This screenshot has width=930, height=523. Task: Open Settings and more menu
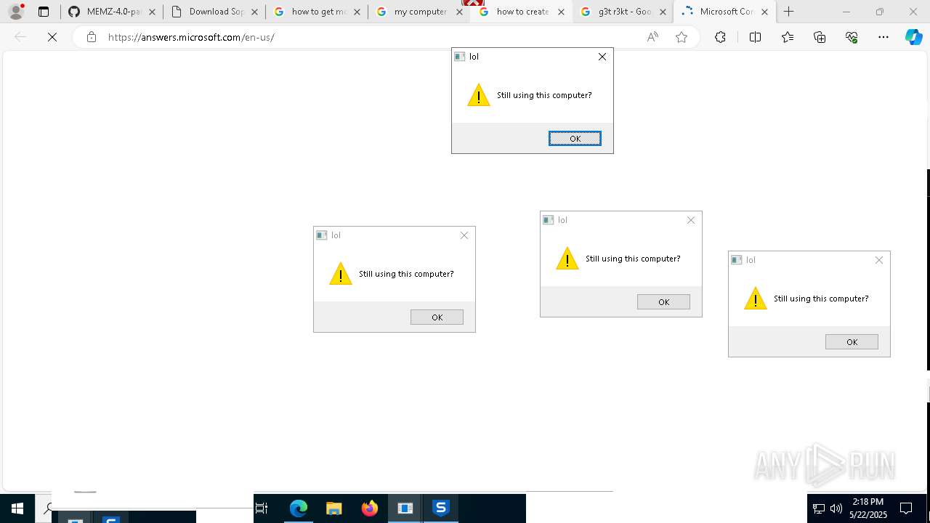[883, 37]
